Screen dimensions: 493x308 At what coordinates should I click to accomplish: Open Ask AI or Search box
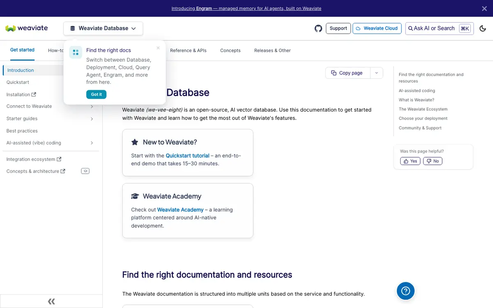(439, 28)
